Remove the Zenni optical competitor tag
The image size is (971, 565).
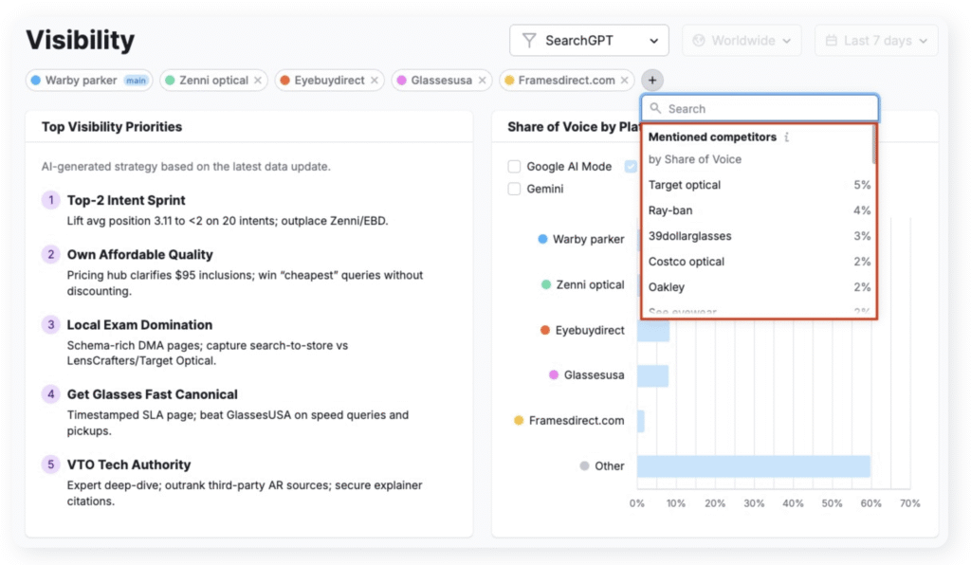point(258,81)
